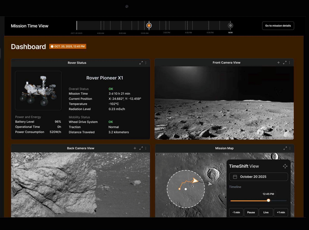Select the orange marker on mission timeline

click(x=149, y=25)
